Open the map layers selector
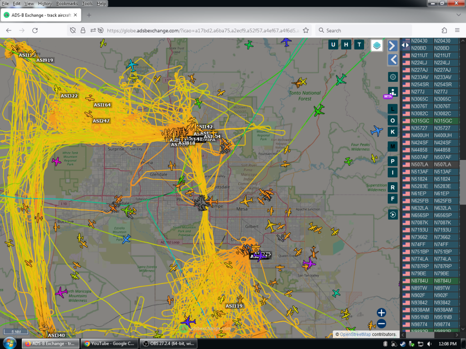 (376, 45)
